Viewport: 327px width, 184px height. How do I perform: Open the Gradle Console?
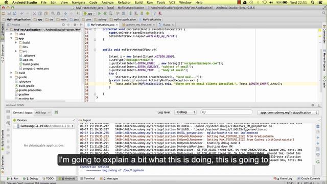(x=309, y=178)
